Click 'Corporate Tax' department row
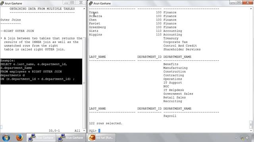The image size is (254, 142). point(175,42)
